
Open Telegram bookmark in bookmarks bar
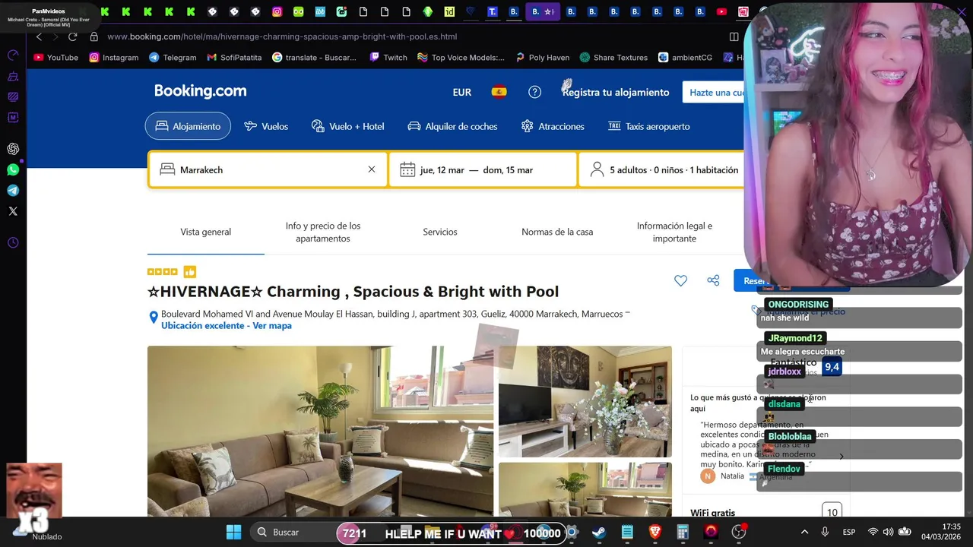[x=173, y=57]
